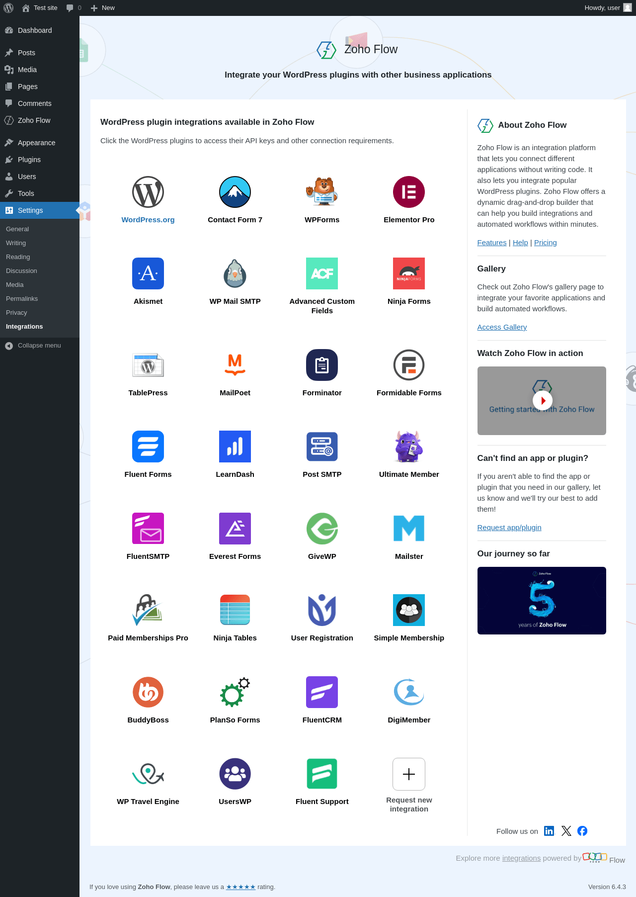This screenshot has height=897, width=636.
Task: Click the Contact Form 7 mountain icon
Action: pos(235,192)
